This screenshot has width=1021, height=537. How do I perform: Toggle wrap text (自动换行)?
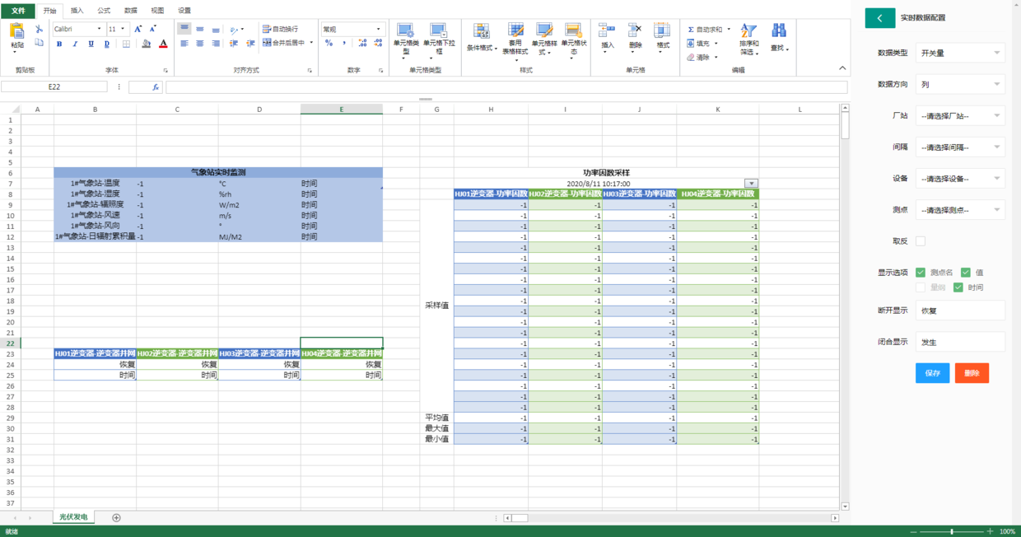(x=281, y=29)
